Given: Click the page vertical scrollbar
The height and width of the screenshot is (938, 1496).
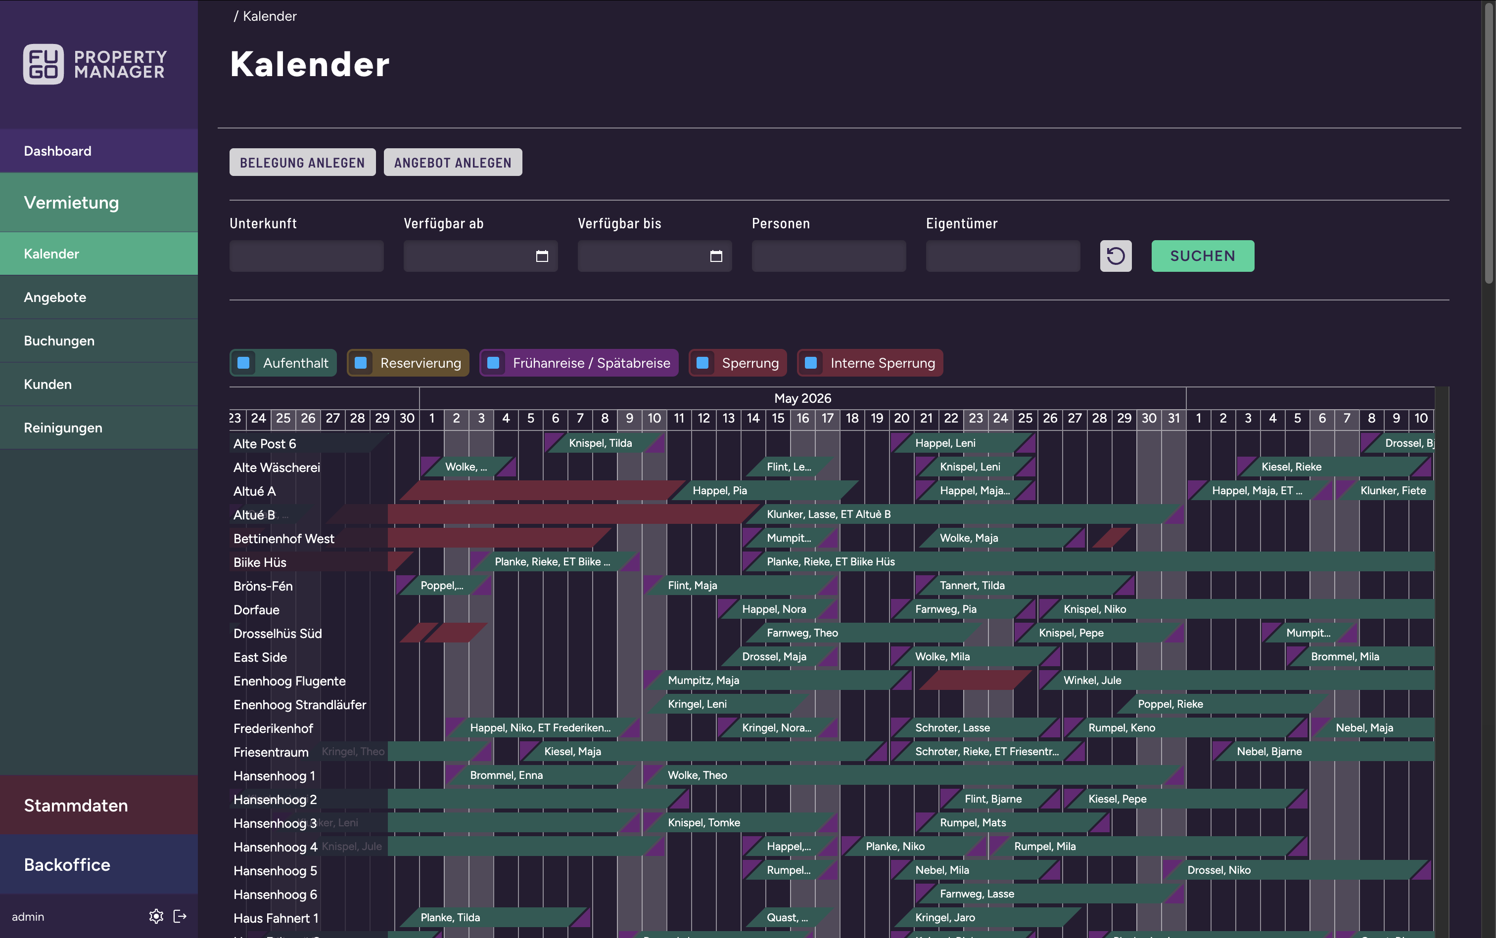Looking at the screenshot, I should point(1489,143).
